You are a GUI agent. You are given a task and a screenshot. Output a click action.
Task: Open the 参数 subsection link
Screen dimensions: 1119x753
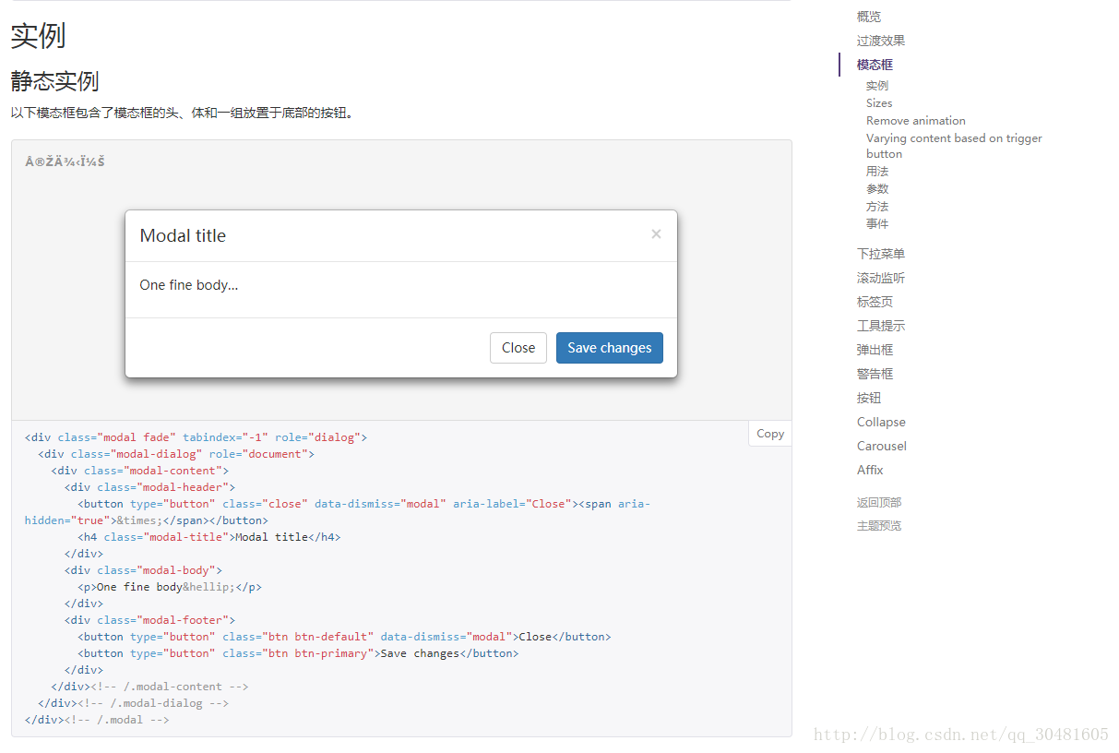pyautogui.click(x=877, y=189)
